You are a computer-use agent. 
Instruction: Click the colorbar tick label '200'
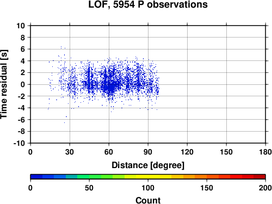[265, 188]
